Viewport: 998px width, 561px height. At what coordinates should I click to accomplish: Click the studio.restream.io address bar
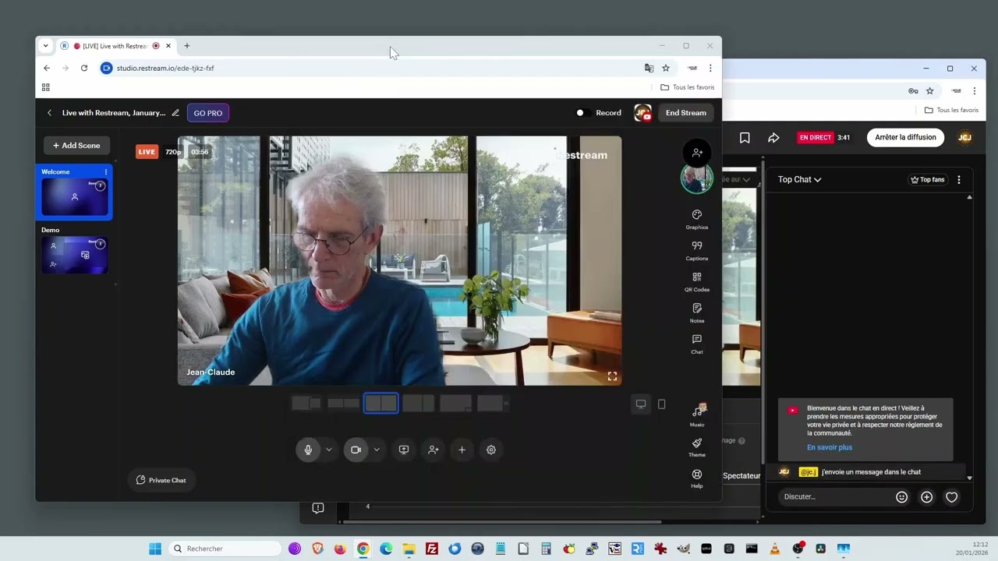(x=370, y=68)
